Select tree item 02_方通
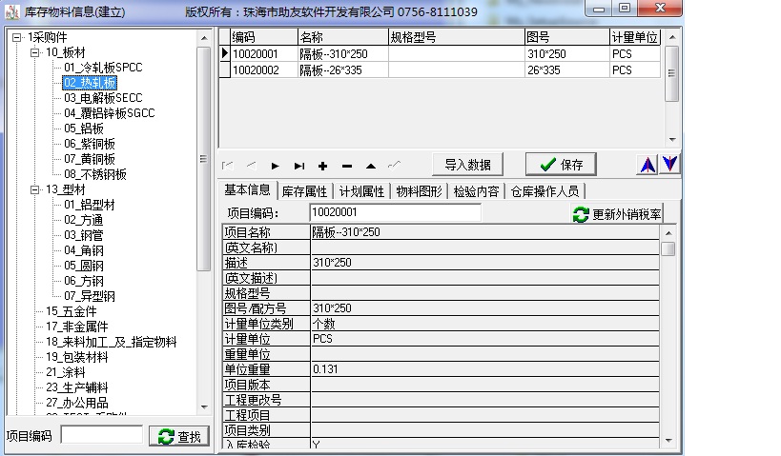The height and width of the screenshot is (456, 781). (x=84, y=220)
